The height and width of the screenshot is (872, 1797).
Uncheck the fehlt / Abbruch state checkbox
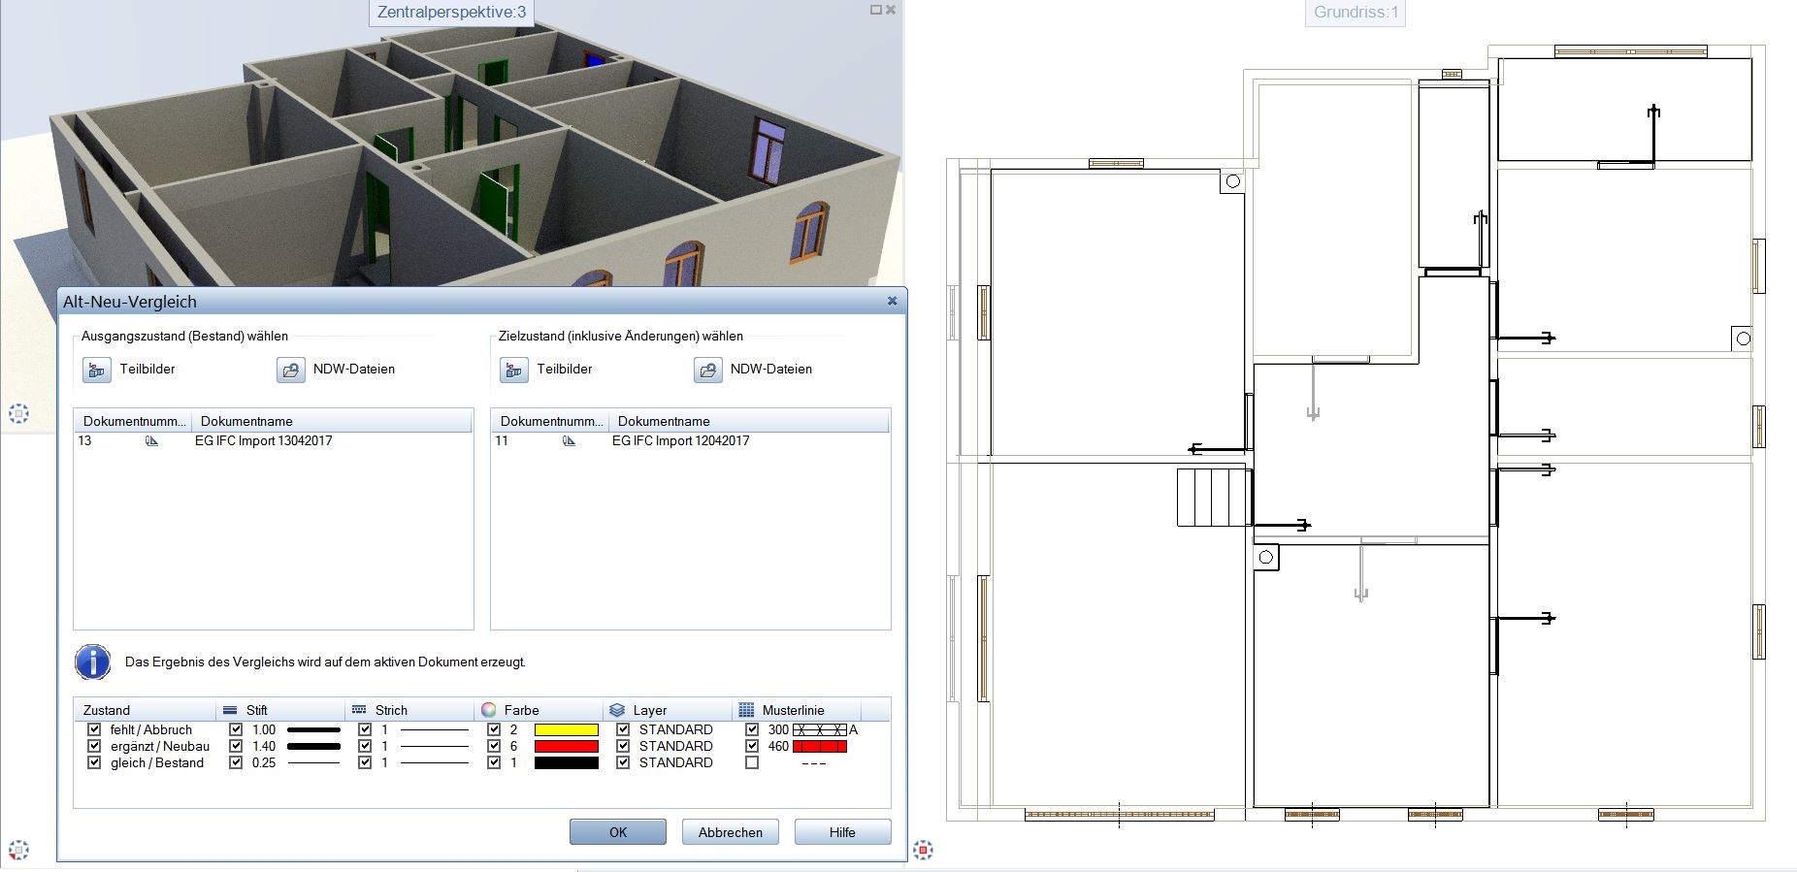94,729
